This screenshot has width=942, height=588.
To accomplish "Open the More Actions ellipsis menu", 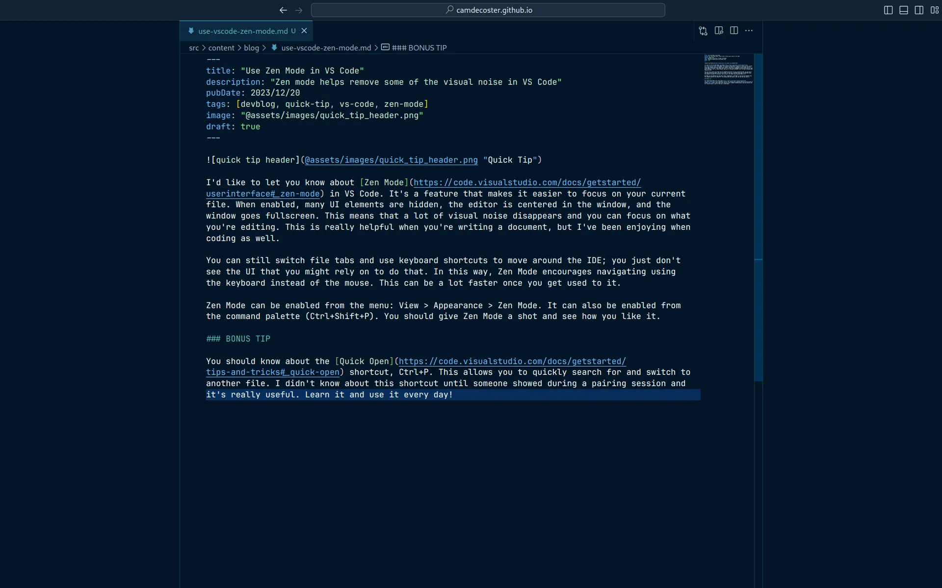I will pos(749,31).
